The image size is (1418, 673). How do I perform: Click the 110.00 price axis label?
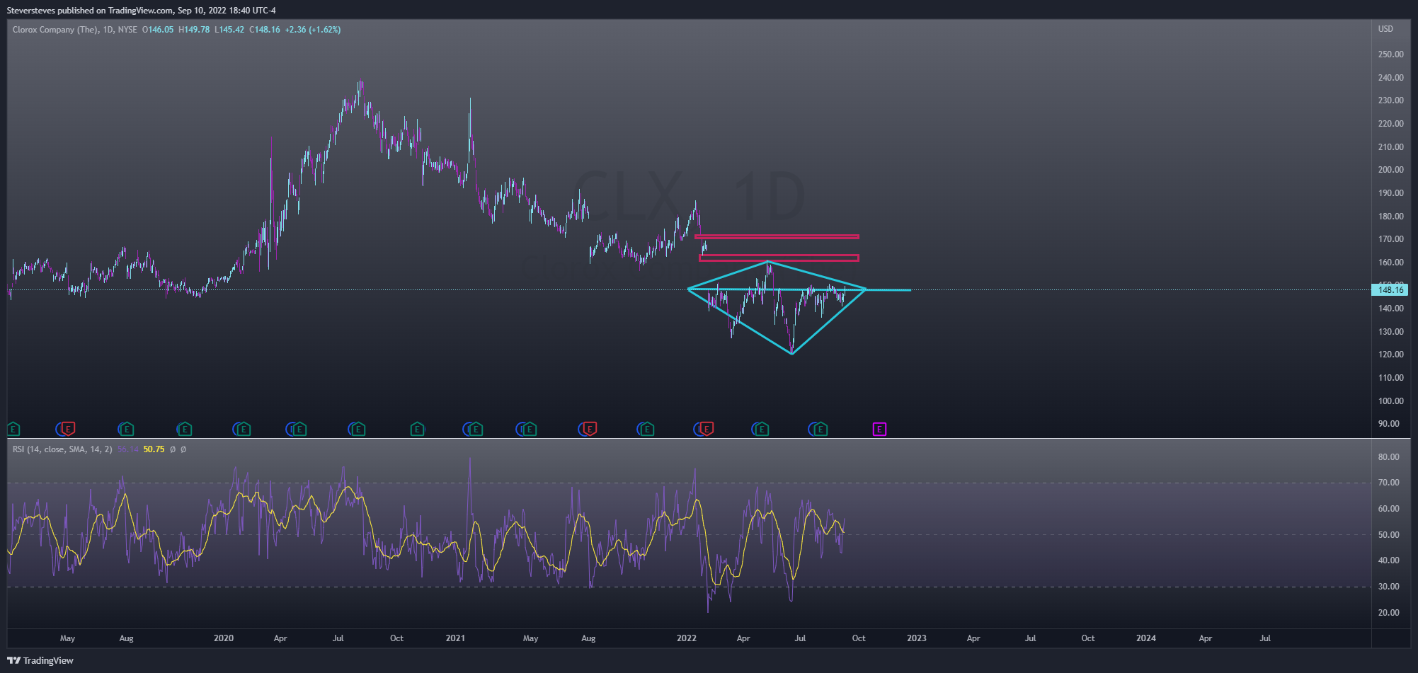[x=1391, y=378]
